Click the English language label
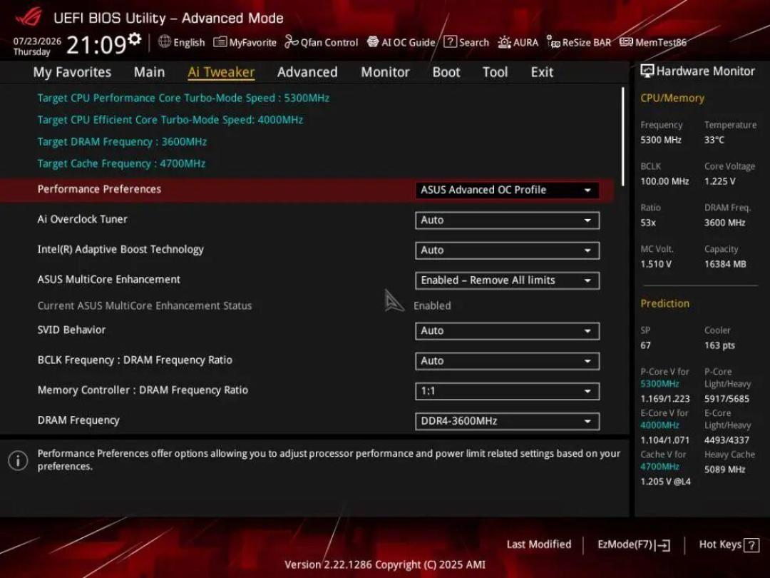This screenshot has width=770, height=578. (189, 43)
